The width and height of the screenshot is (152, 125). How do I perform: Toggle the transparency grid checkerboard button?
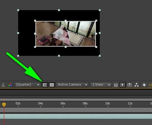52,85
